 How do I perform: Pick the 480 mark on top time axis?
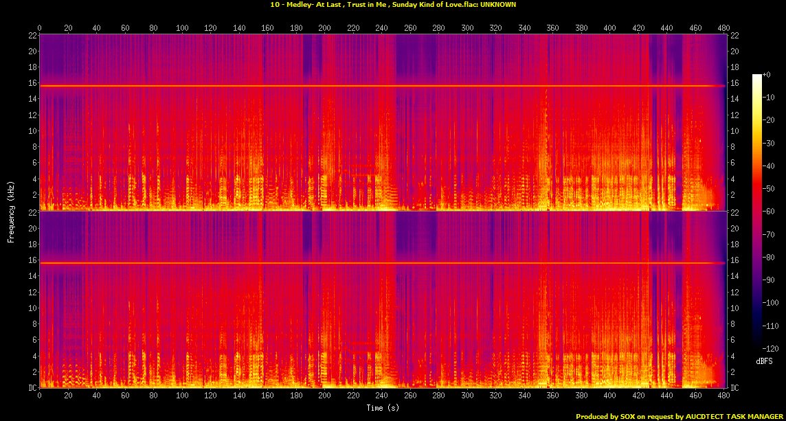coord(723,27)
